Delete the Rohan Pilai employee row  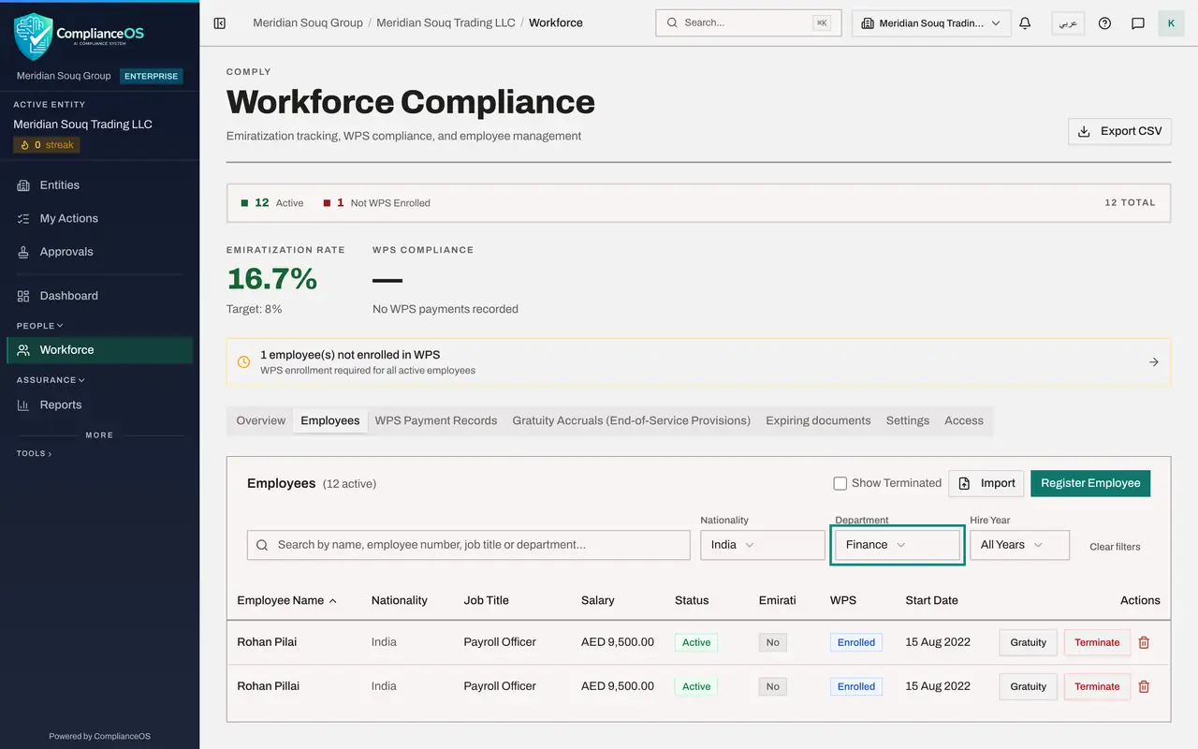(1144, 642)
